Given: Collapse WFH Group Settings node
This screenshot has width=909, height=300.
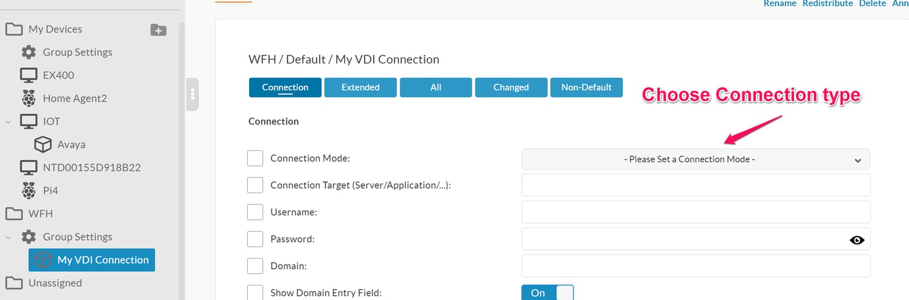Looking at the screenshot, I should pos(8,237).
